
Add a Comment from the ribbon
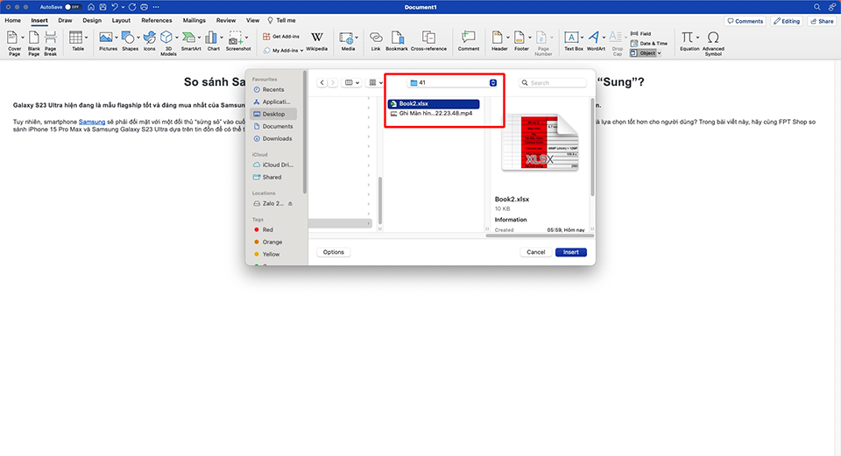(468, 41)
